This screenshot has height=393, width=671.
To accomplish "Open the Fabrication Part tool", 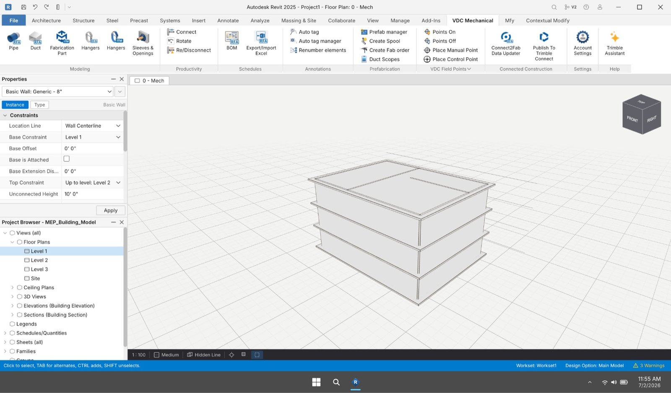I will tap(62, 43).
